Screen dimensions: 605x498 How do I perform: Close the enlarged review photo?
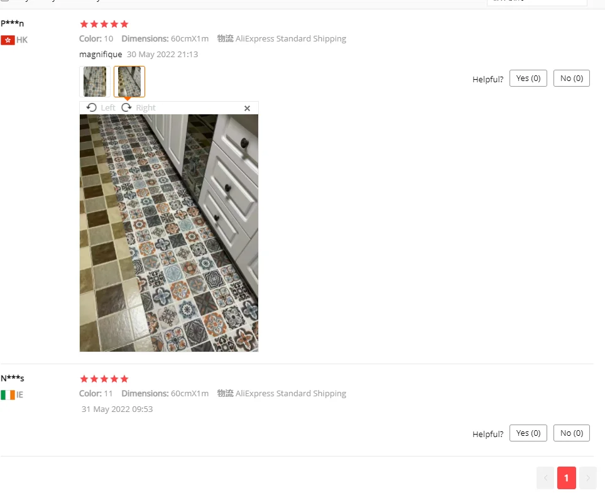point(247,109)
